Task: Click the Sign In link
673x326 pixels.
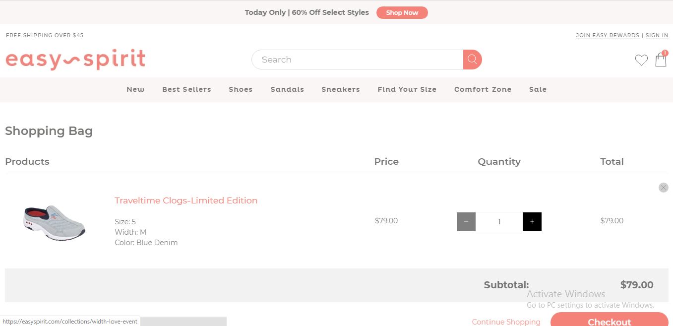Action: coord(657,35)
